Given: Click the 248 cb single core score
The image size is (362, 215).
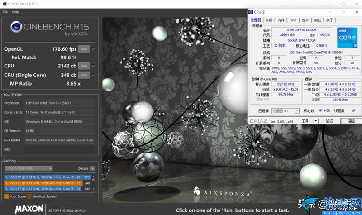Looking at the screenshot, I should pos(69,75).
